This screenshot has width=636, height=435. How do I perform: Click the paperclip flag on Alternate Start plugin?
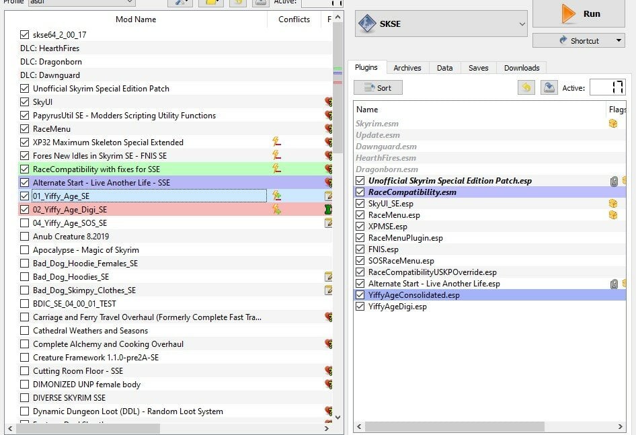point(614,284)
